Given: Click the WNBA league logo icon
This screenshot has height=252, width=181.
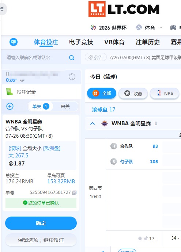Looking at the screenshot, I should pos(105,123).
